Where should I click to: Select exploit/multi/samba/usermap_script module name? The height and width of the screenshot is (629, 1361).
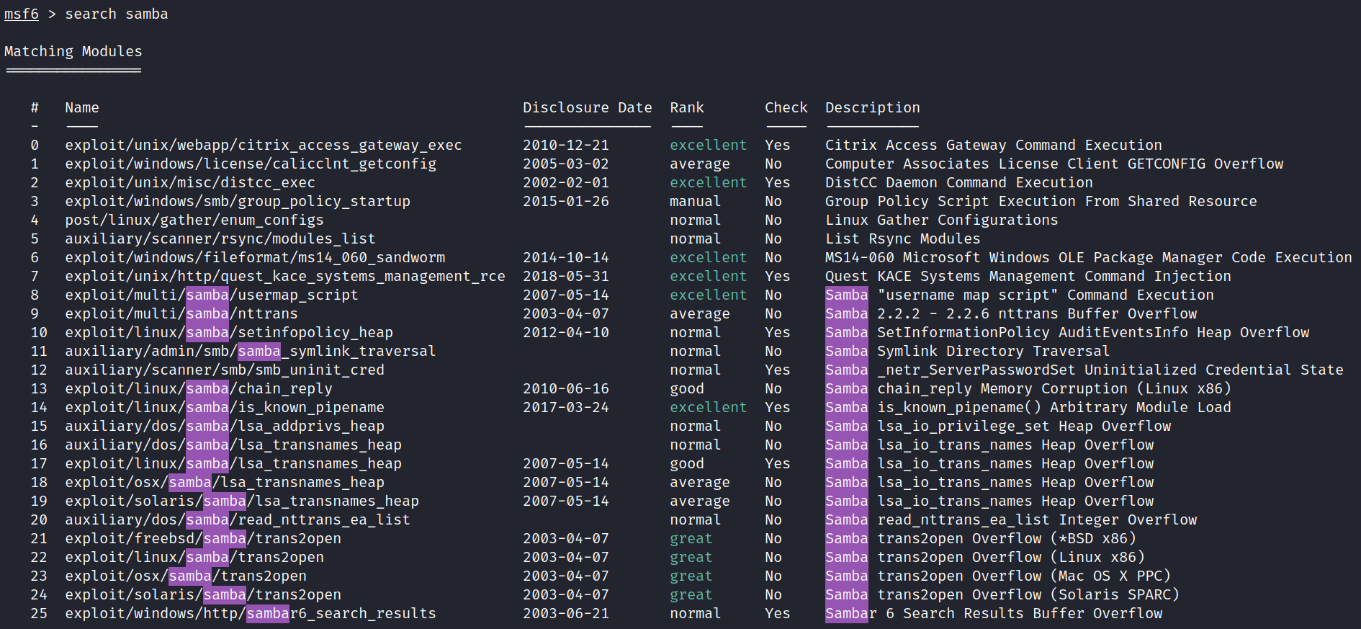(x=212, y=295)
